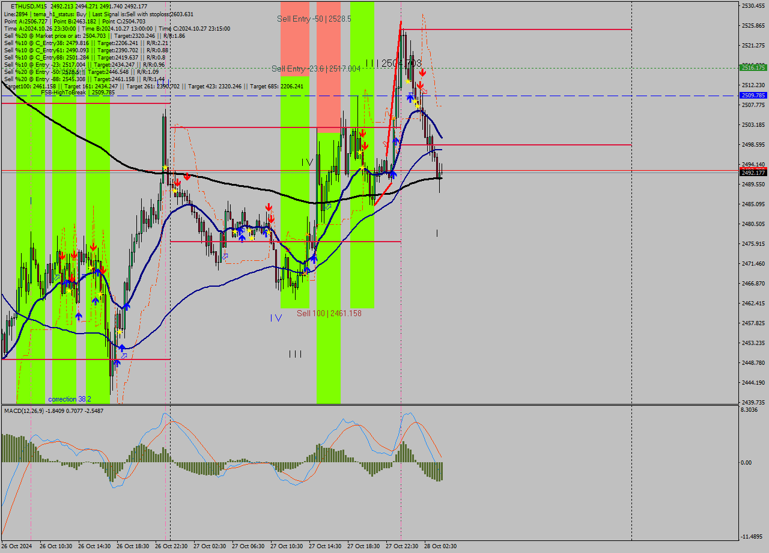Viewport: 769px width, 553px height.
Task: Click the '27 Oct 06:30' time label
Action: click(x=248, y=546)
